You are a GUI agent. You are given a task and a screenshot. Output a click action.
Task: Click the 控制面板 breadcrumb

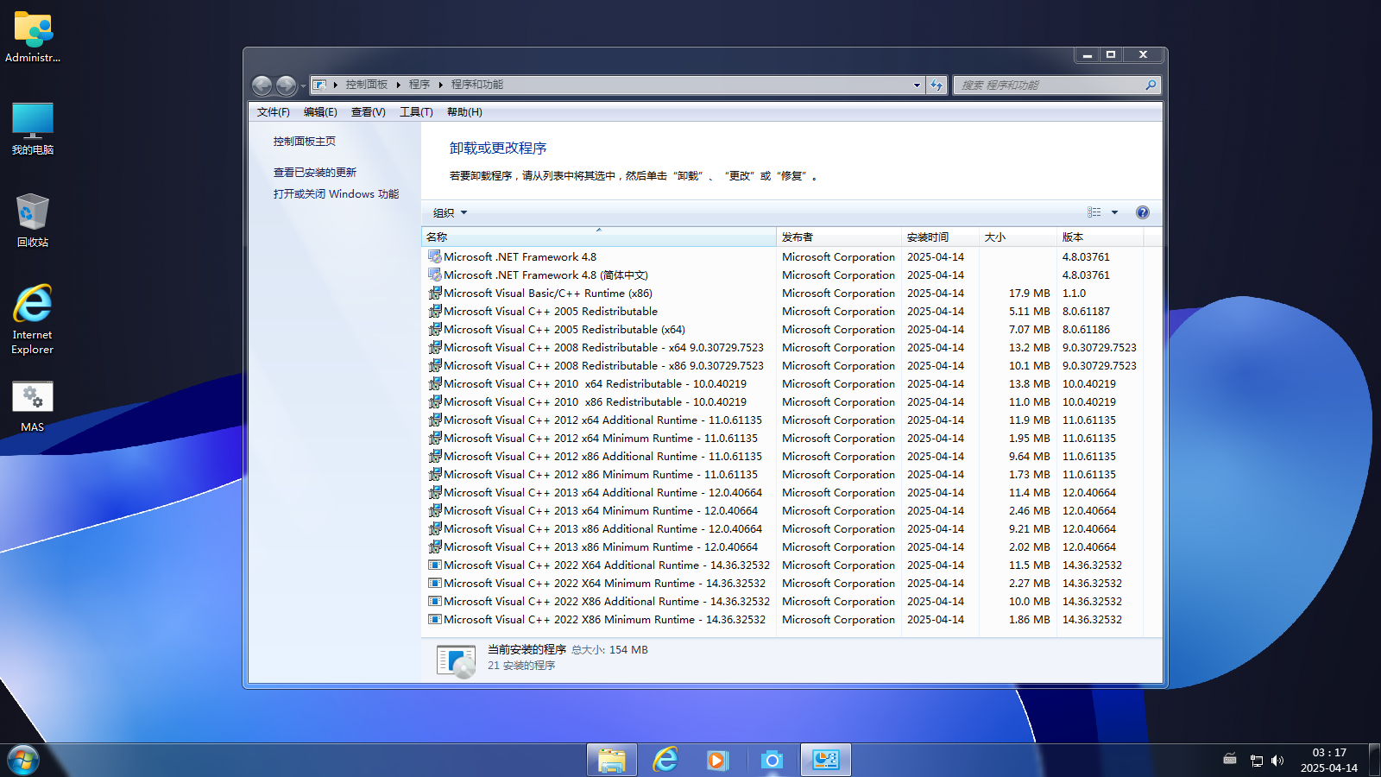tap(367, 85)
